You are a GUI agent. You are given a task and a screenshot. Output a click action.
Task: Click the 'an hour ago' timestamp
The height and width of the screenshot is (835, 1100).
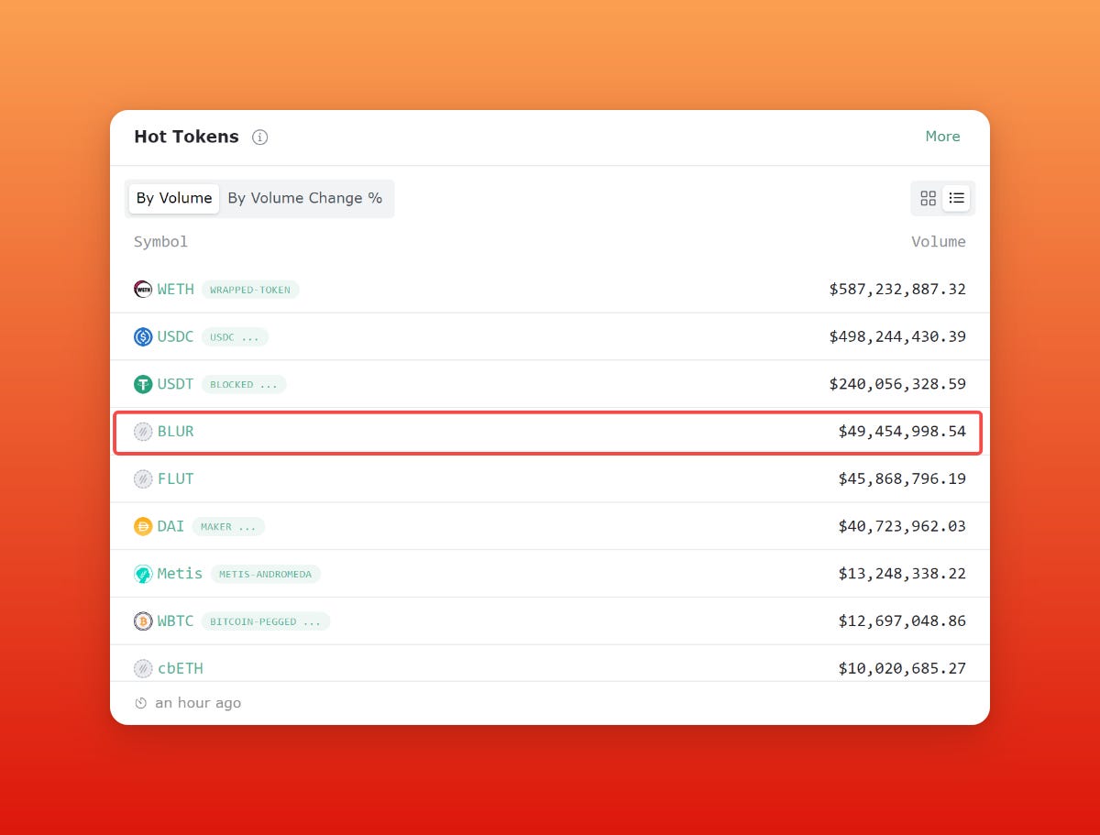coord(198,703)
